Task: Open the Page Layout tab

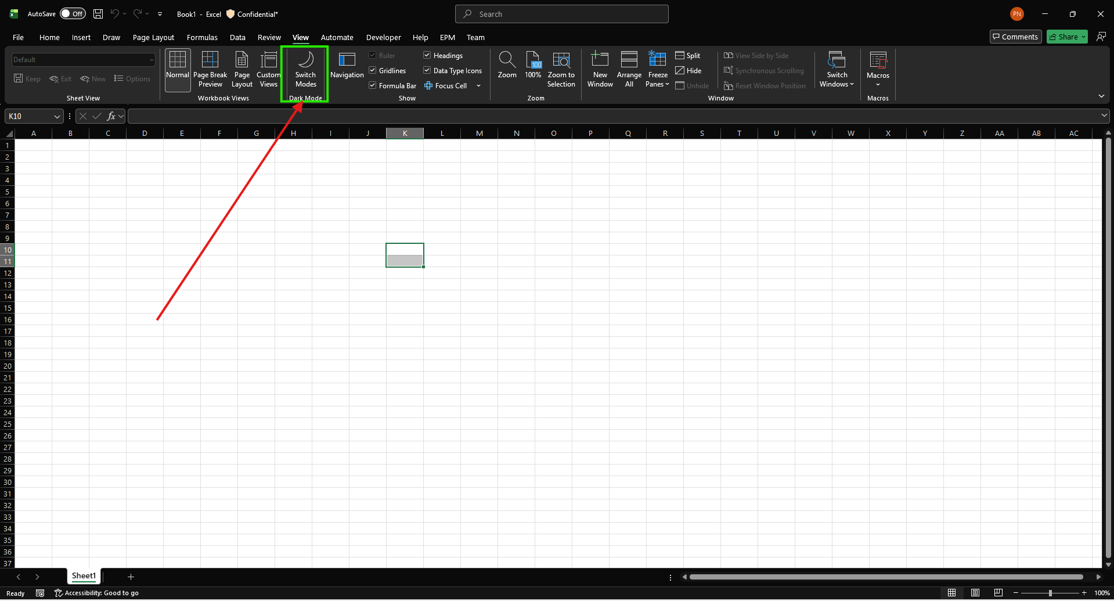Action: click(x=153, y=37)
